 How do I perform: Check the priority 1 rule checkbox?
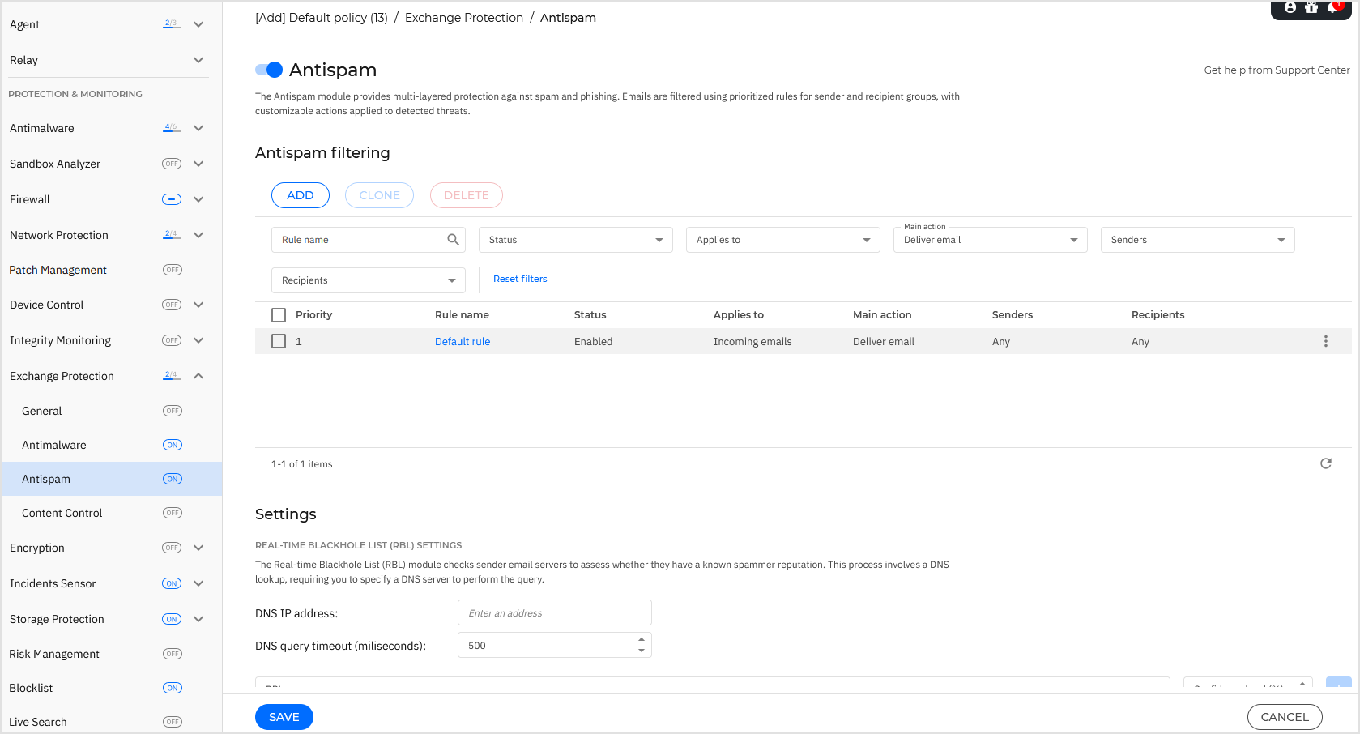[279, 341]
